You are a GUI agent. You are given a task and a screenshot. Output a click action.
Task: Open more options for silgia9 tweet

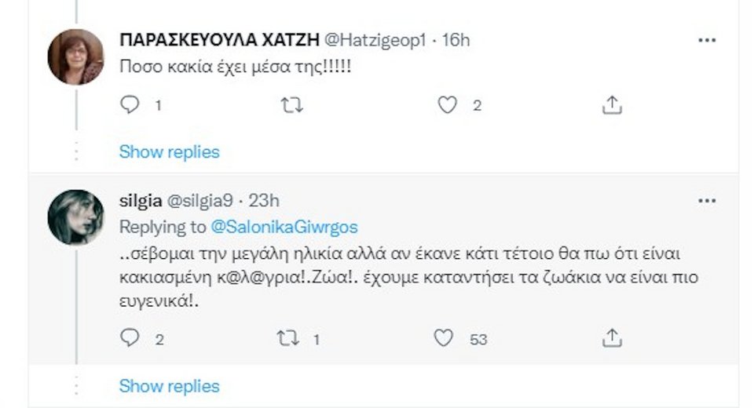click(706, 202)
